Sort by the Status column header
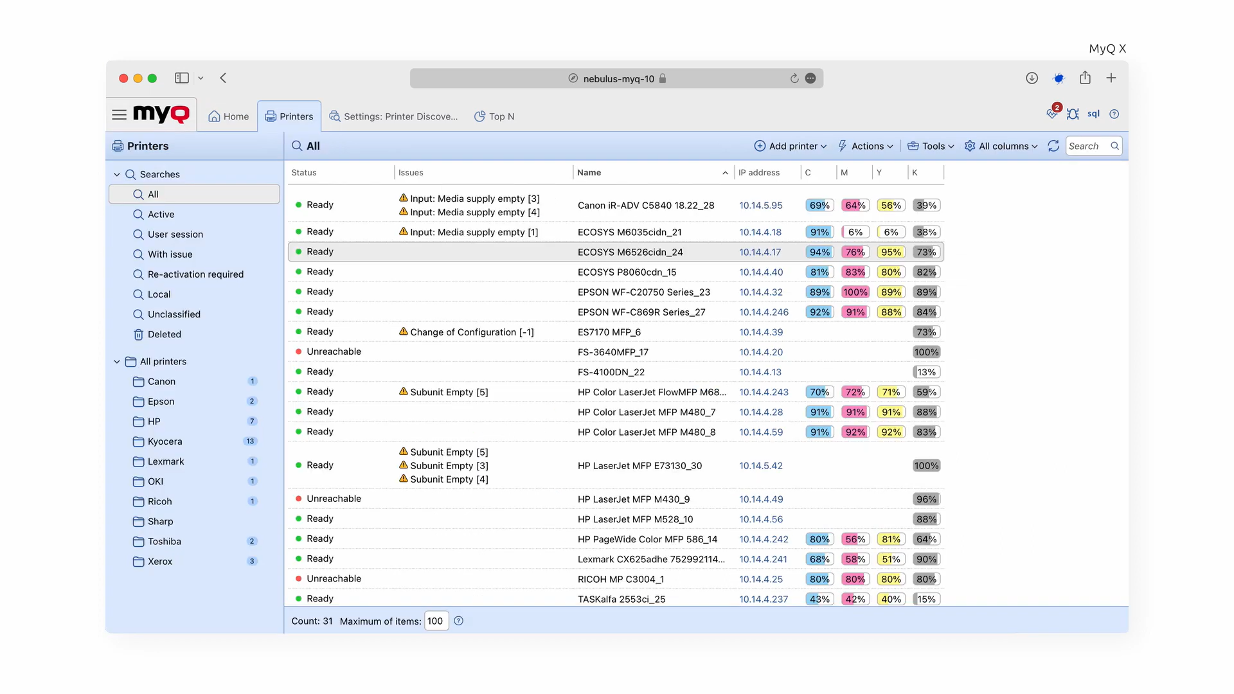 pos(341,172)
